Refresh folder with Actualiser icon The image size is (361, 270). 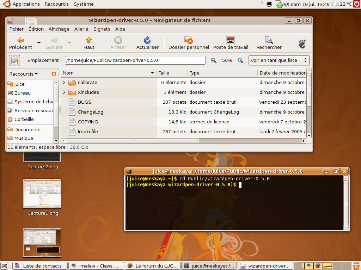coord(147,40)
